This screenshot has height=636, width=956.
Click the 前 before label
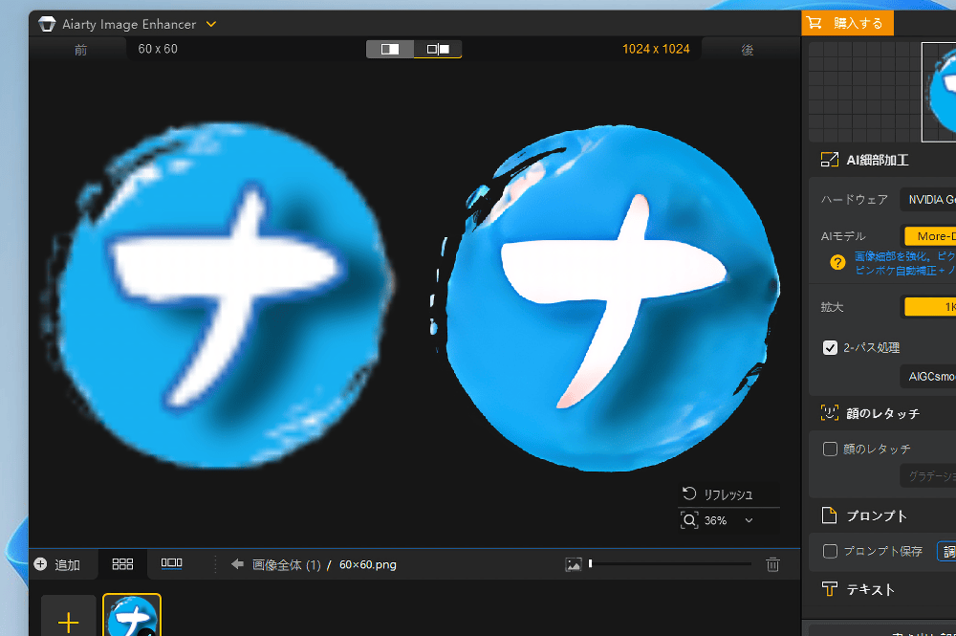pyautogui.click(x=80, y=50)
